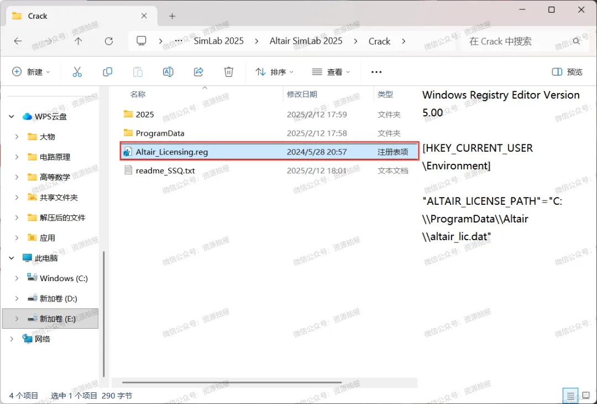Click the search magnifier icon

577,41
